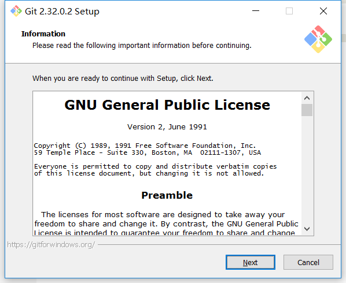Click the disabled maximize button
Image resolution: width=346 pixels, height=283 pixels.
point(289,11)
